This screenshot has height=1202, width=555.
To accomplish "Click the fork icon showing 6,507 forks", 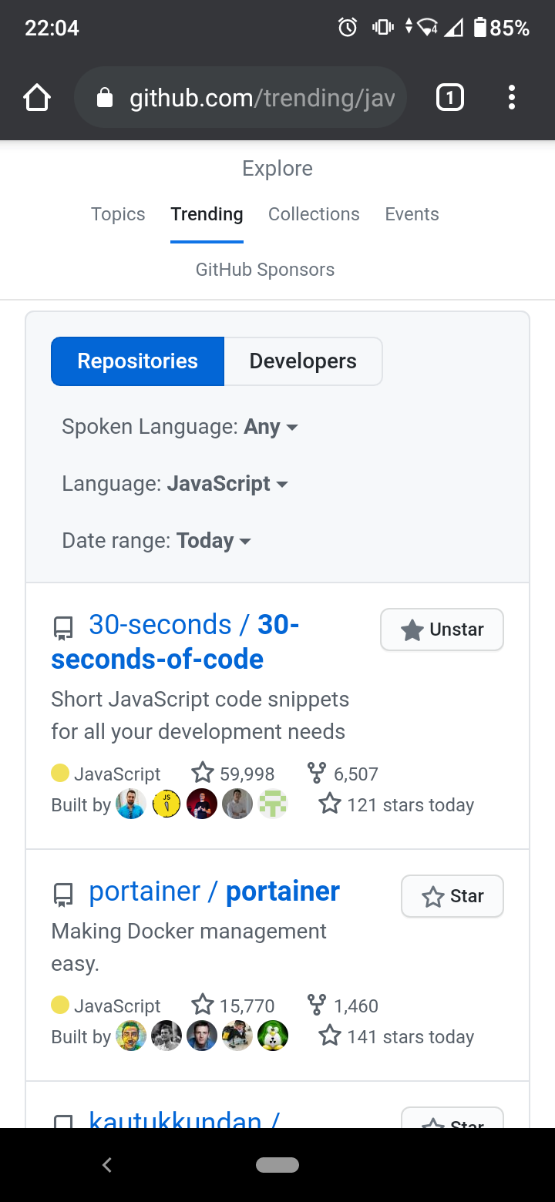I will 316,772.
